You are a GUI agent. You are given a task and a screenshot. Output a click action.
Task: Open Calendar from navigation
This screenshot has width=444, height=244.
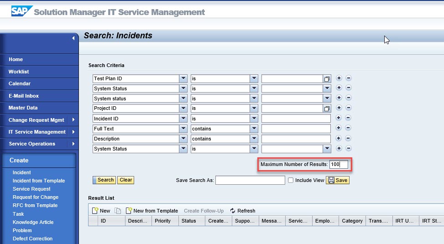click(x=20, y=83)
